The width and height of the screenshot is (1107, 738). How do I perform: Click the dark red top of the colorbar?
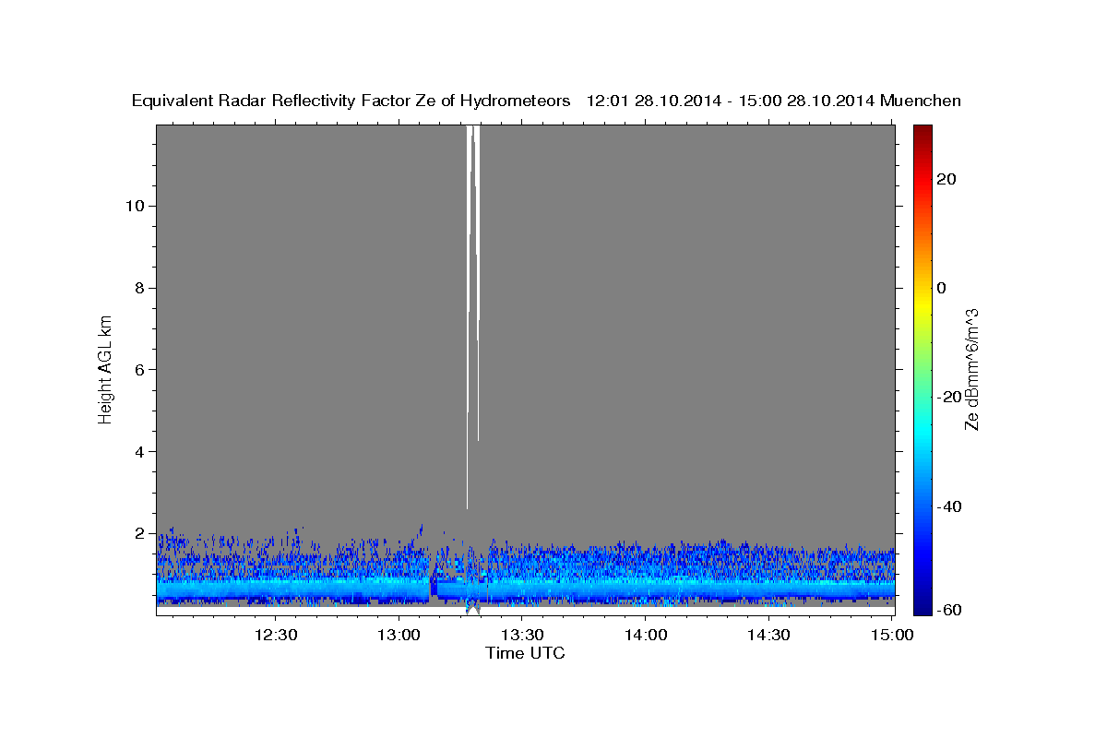[922, 132]
